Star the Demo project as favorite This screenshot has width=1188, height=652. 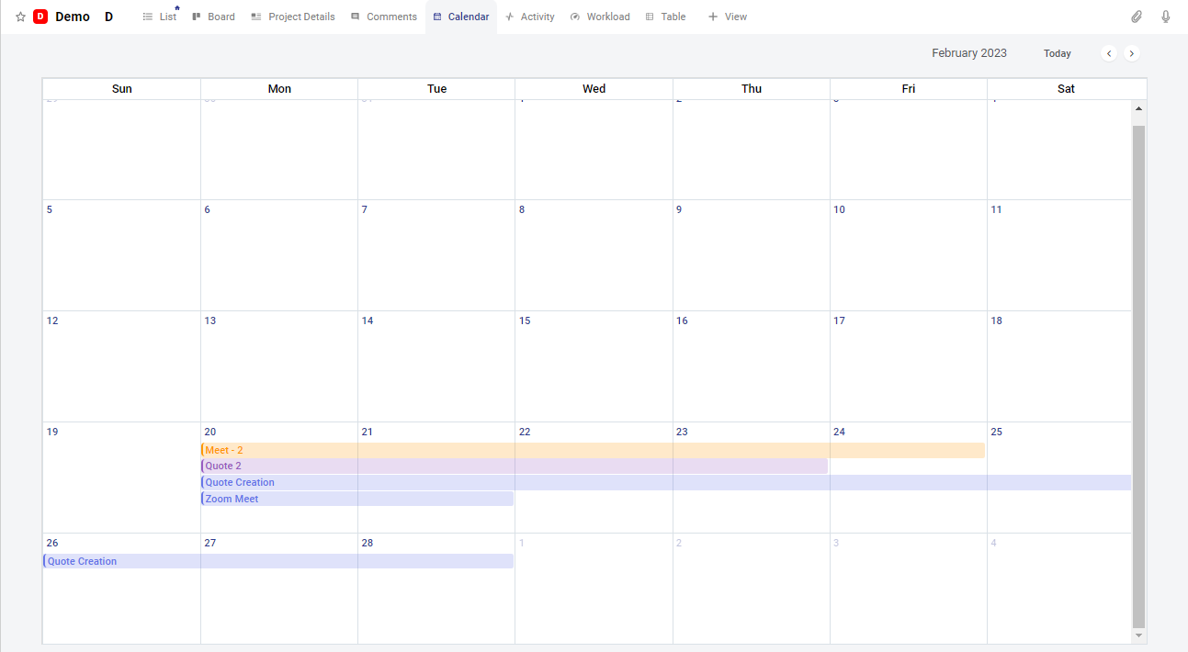20,17
